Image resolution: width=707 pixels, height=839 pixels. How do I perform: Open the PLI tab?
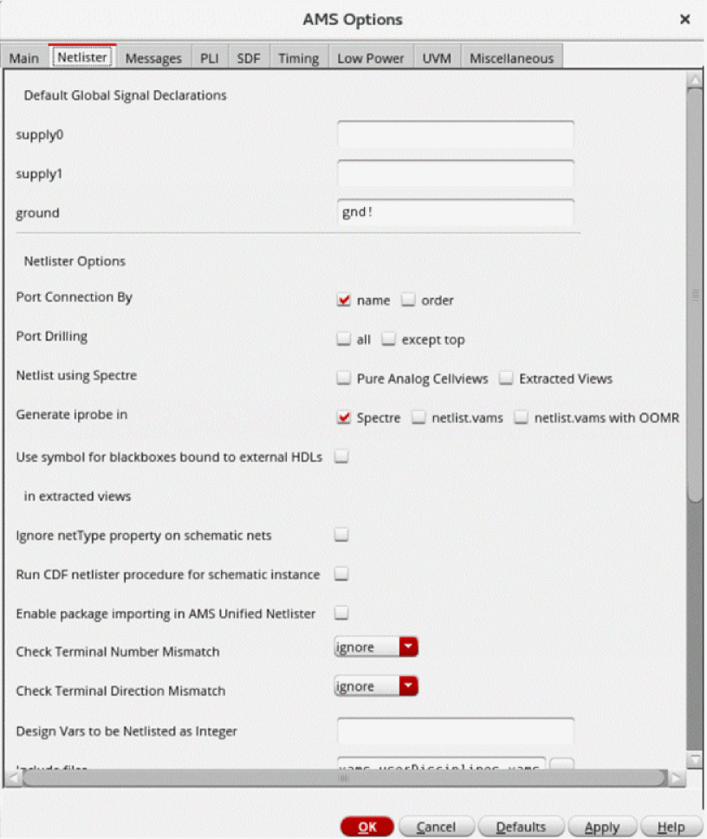pos(209,58)
